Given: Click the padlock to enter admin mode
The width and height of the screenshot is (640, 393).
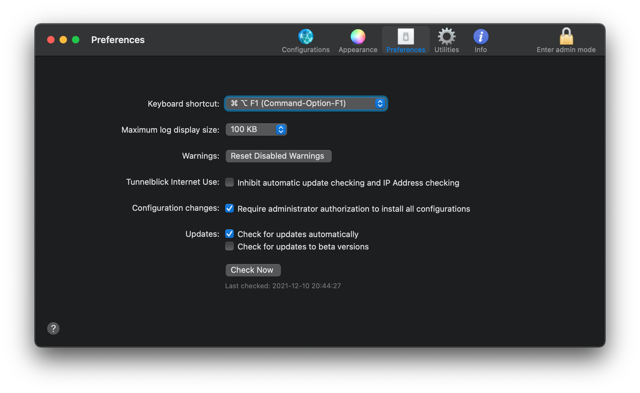Looking at the screenshot, I should [x=566, y=37].
